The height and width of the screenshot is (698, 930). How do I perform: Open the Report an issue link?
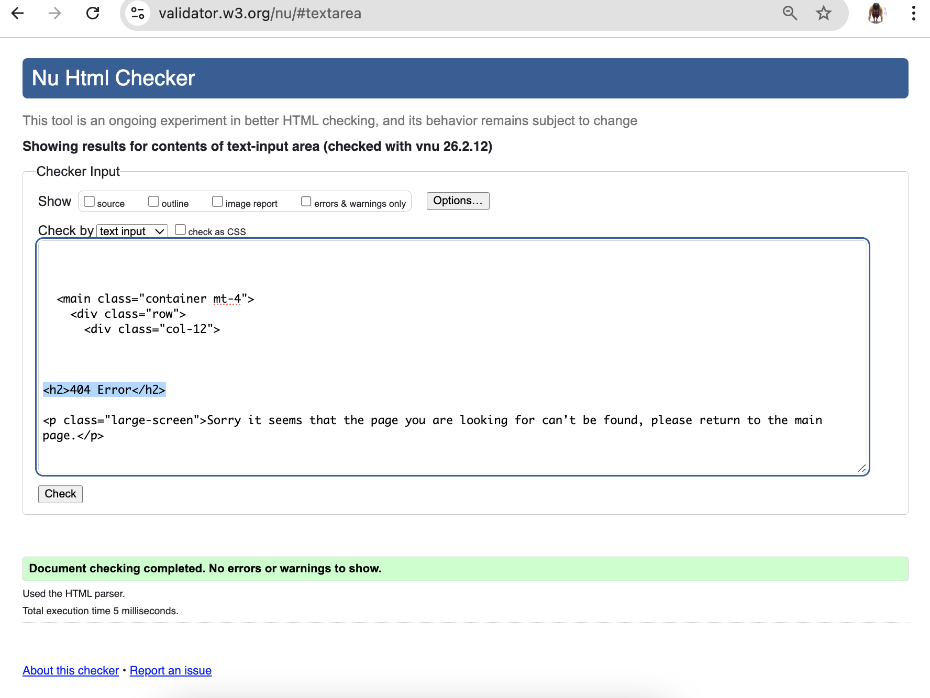click(x=170, y=670)
